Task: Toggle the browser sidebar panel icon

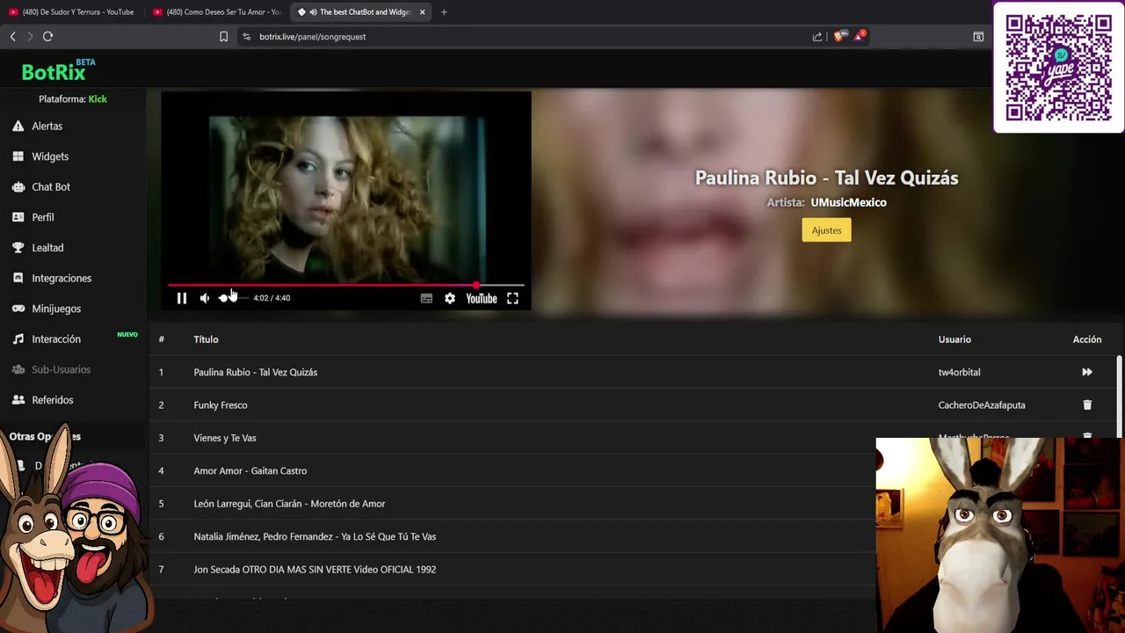Action: click(978, 36)
